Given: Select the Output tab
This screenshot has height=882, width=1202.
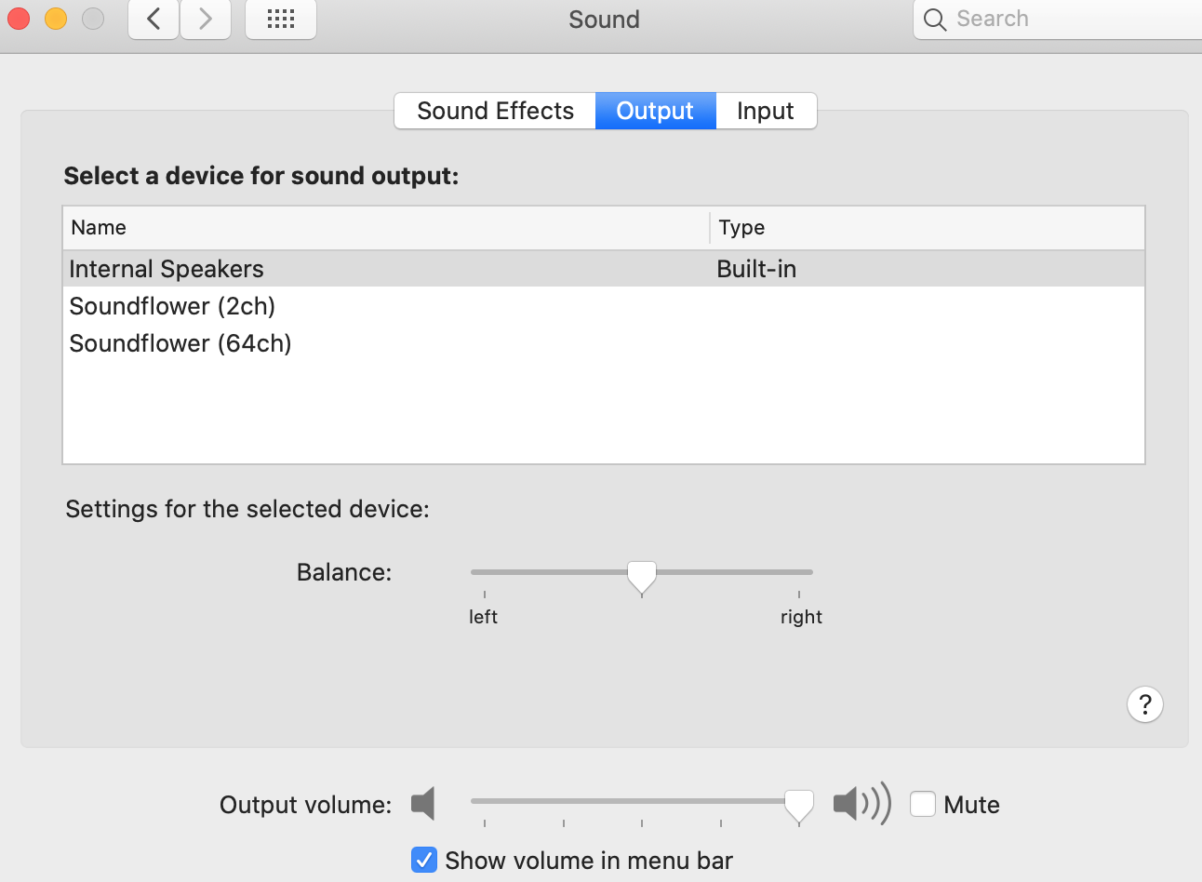Looking at the screenshot, I should pyautogui.click(x=655, y=111).
